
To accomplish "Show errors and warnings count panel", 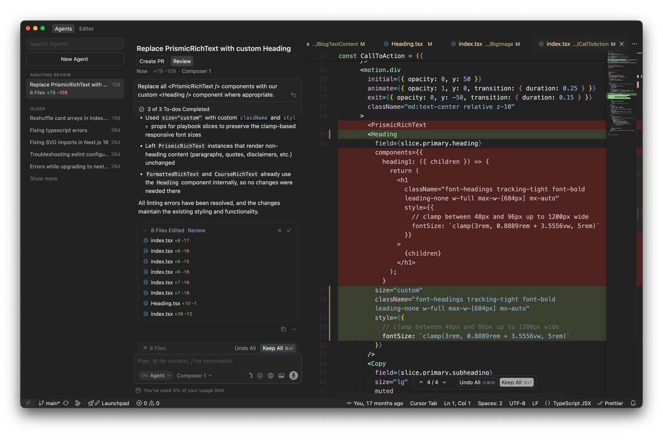I will (148, 403).
